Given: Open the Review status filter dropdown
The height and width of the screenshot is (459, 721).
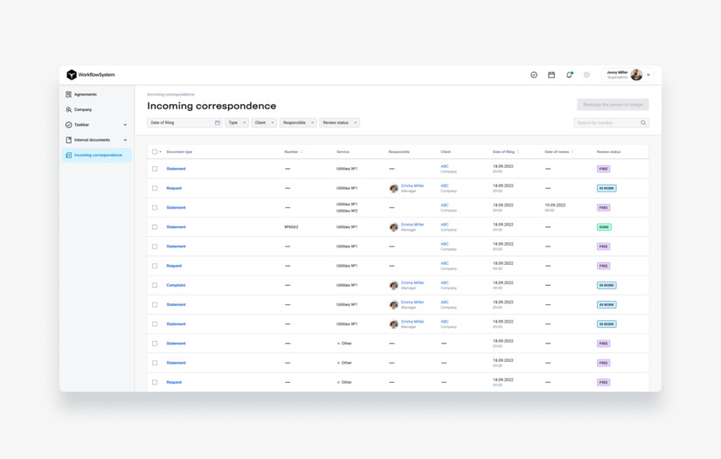Looking at the screenshot, I should pyautogui.click(x=339, y=123).
